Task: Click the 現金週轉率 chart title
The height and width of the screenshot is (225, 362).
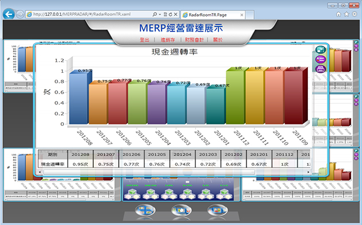Action: (x=175, y=52)
